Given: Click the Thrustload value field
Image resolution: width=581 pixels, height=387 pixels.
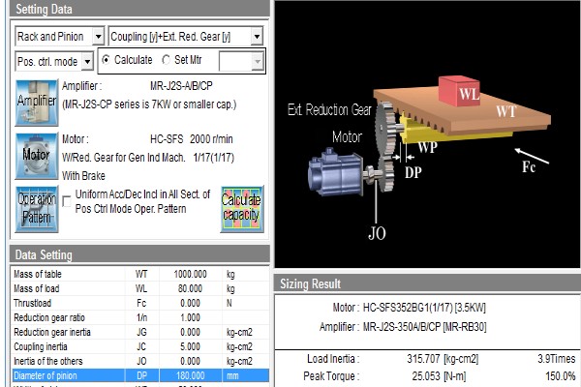Looking at the screenshot, I should [x=190, y=303].
